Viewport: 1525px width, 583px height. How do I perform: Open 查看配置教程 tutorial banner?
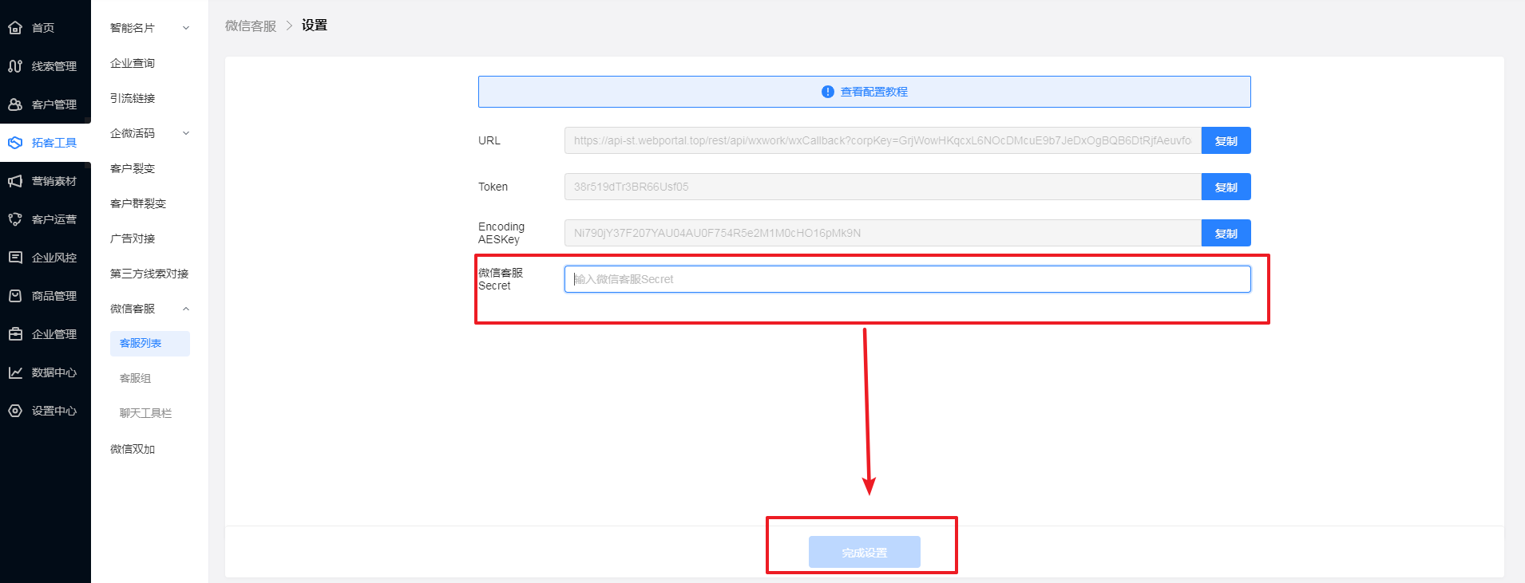(x=865, y=92)
